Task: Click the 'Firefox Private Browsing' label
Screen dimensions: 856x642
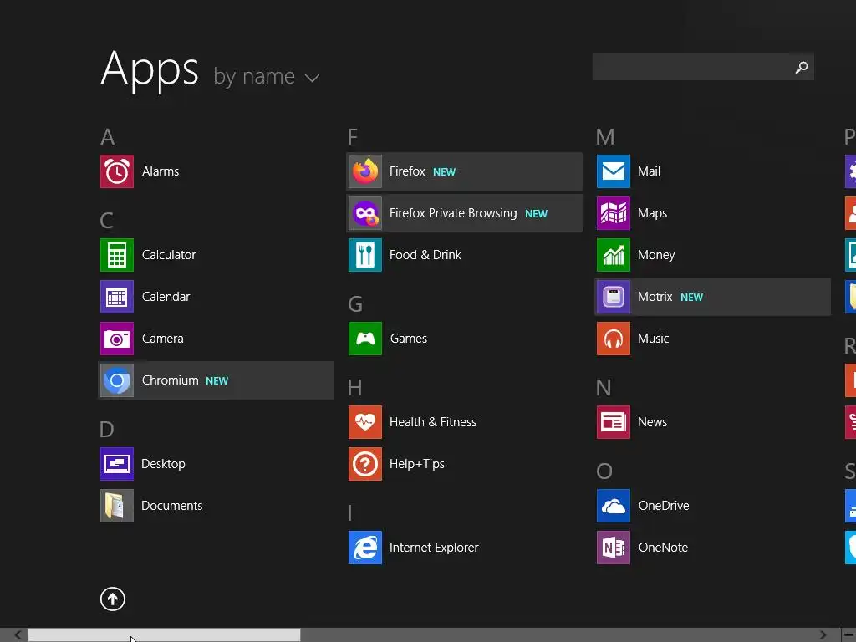Action: (x=453, y=213)
